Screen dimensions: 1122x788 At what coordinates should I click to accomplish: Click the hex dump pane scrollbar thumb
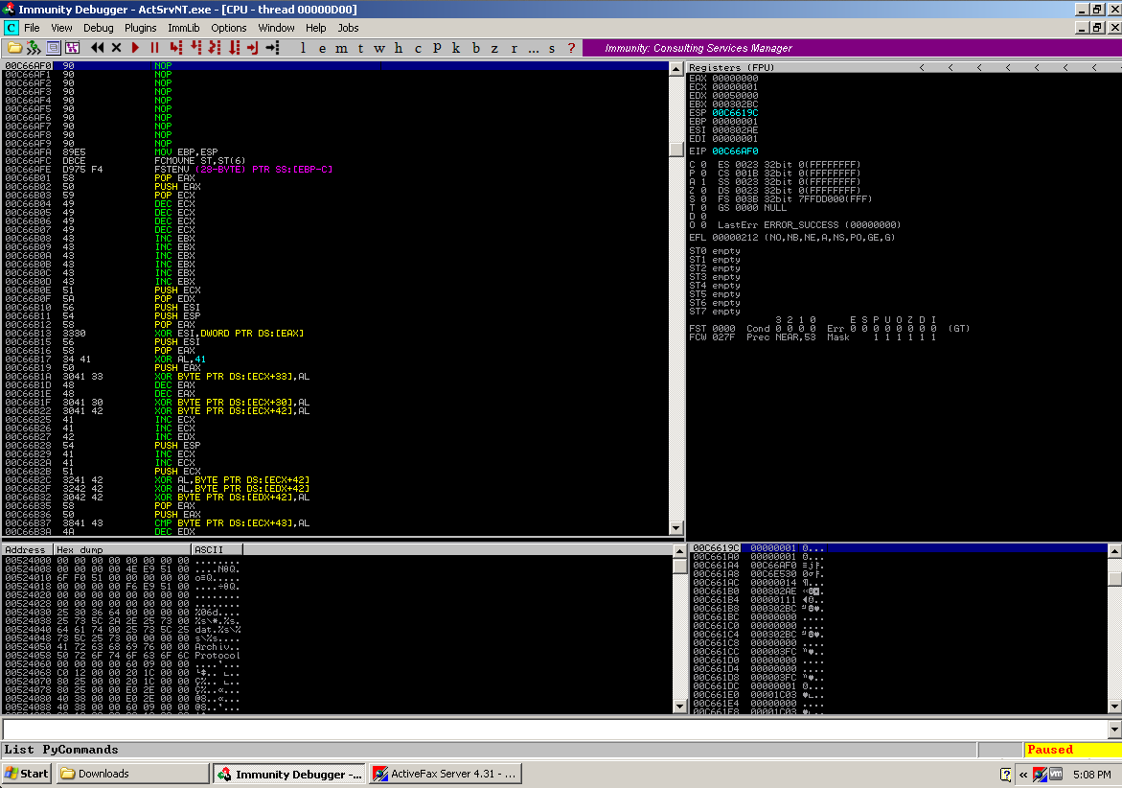click(x=679, y=567)
